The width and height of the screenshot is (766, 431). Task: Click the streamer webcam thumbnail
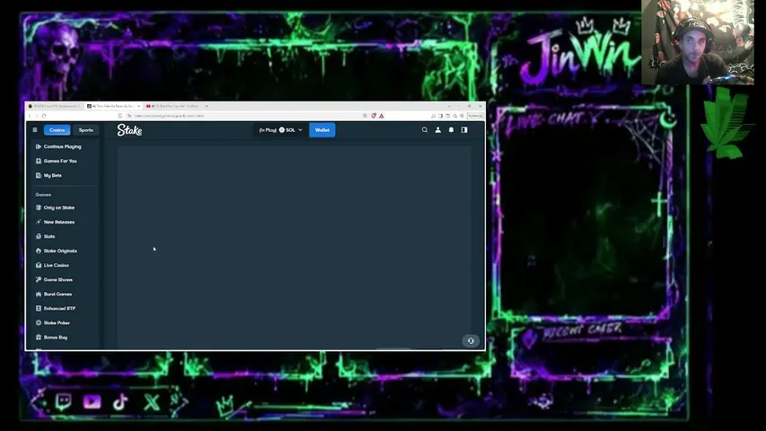pos(698,42)
